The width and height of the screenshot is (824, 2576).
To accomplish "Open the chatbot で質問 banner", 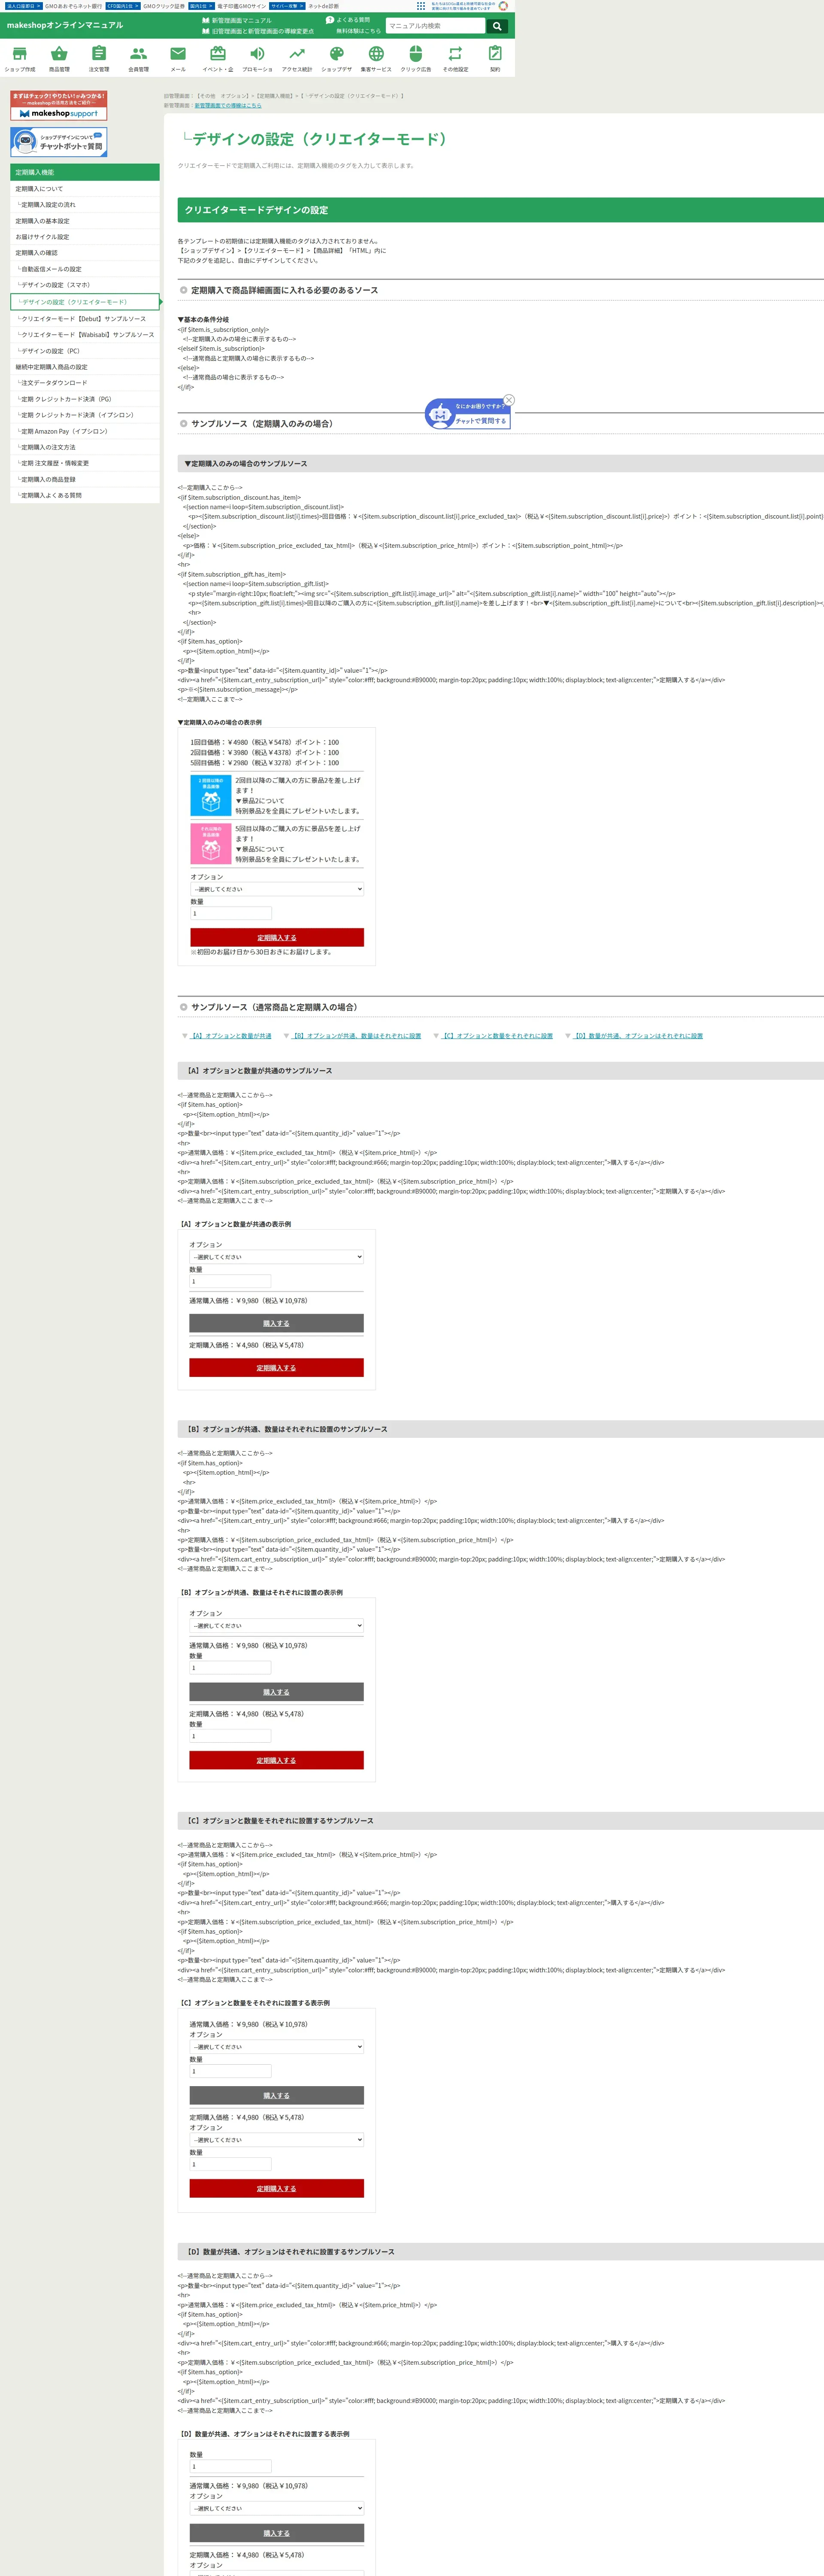I will (x=59, y=142).
